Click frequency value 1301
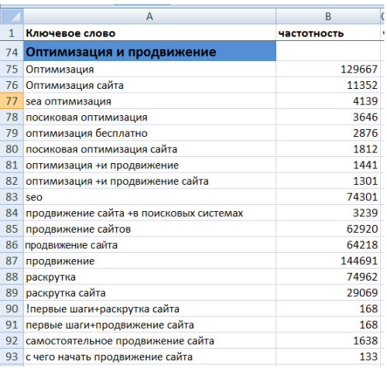Screen dimensions: 387x368 pos(365,181)
